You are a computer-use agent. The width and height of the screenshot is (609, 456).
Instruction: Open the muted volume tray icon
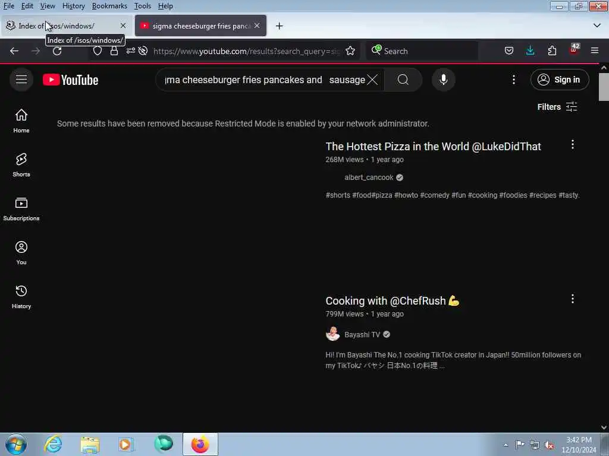549,445
